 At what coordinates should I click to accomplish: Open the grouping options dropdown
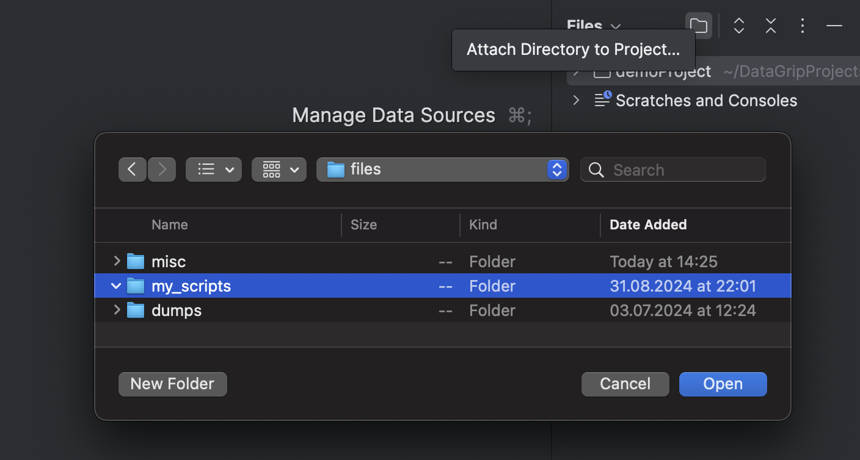(x=279, y=169)
